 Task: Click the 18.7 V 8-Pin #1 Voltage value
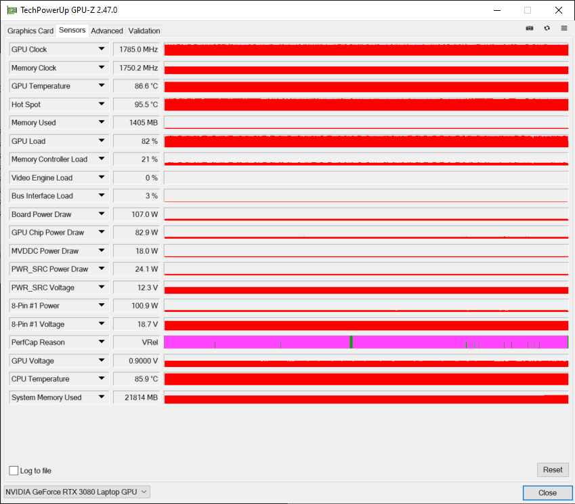(137, 324)
